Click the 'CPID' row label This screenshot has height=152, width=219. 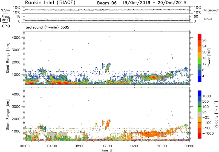6,26
